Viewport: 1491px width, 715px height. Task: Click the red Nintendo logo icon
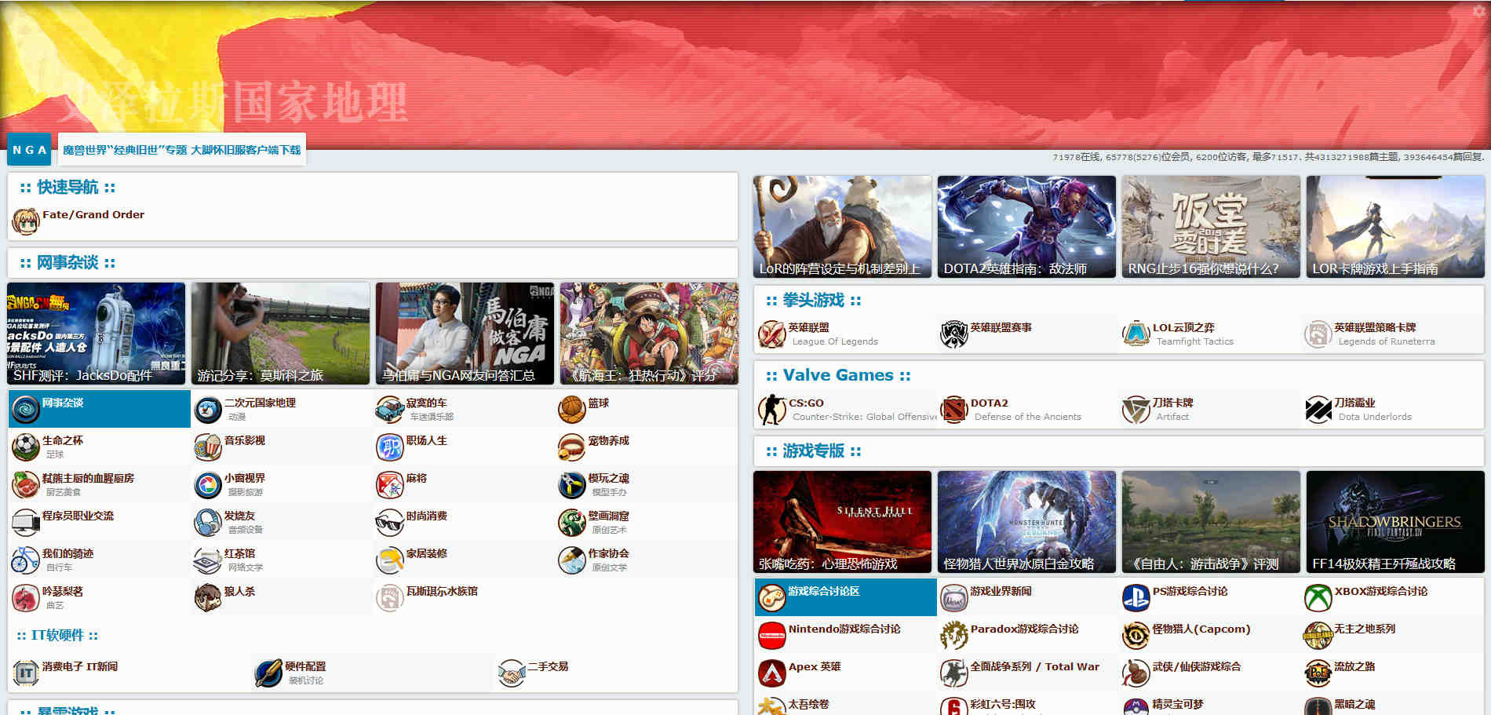click(x=772, y=636)
